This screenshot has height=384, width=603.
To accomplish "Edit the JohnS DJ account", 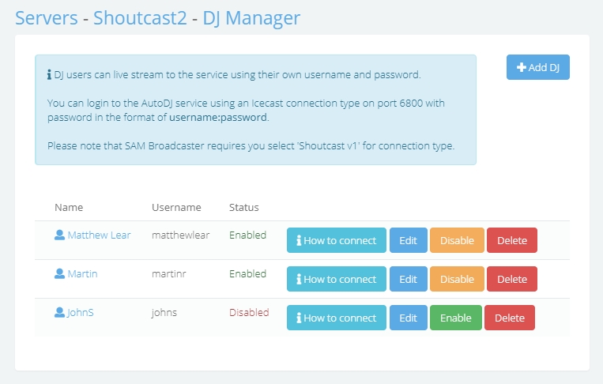I will tap(408, 318).
